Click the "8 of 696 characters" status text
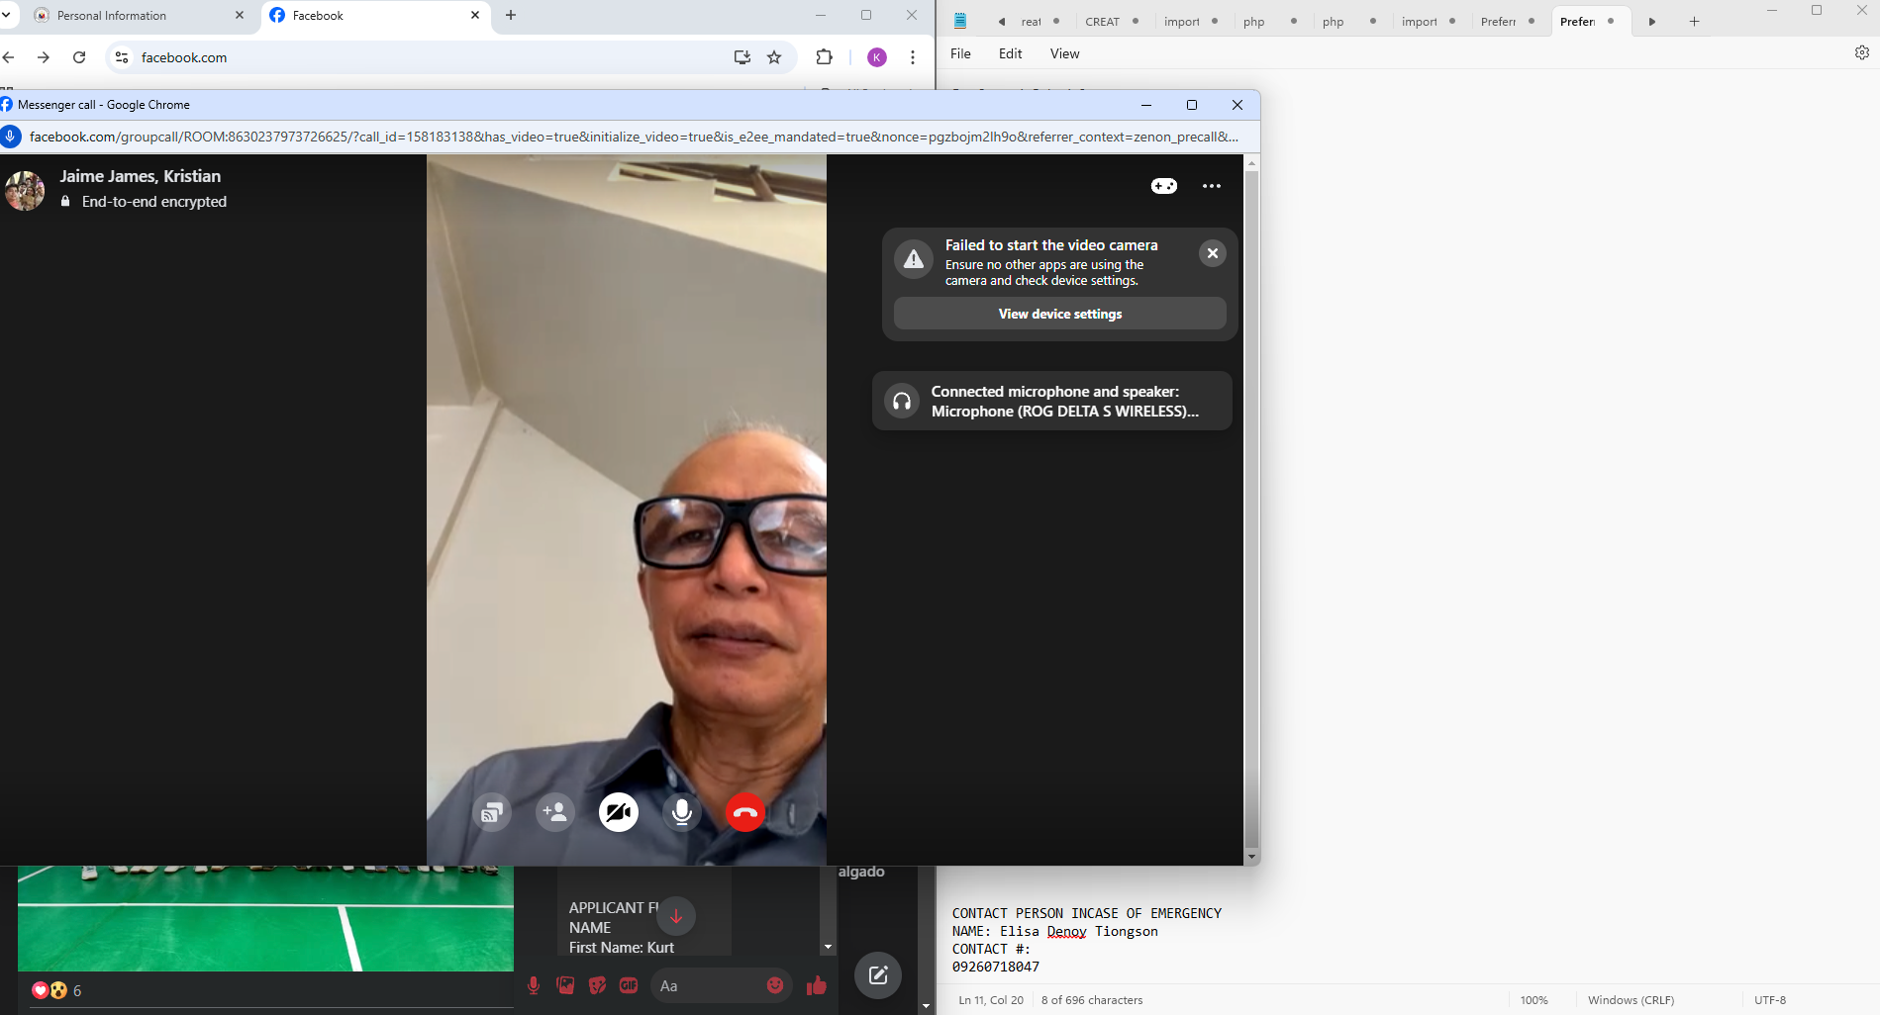The width and height of the screenshot is (1880, 1015). pyautogui.click(x=1092, y=1000)
